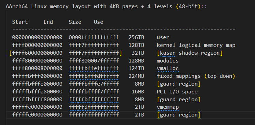Click the '256TB' size value
The height and width of the screenshot is (125, 255).
[x=136, y=37]
